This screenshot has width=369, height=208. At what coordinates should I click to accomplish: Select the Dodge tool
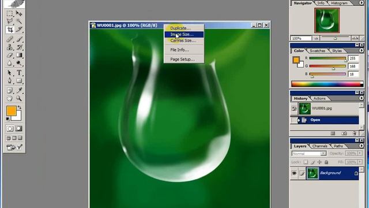tap(19, 63)
